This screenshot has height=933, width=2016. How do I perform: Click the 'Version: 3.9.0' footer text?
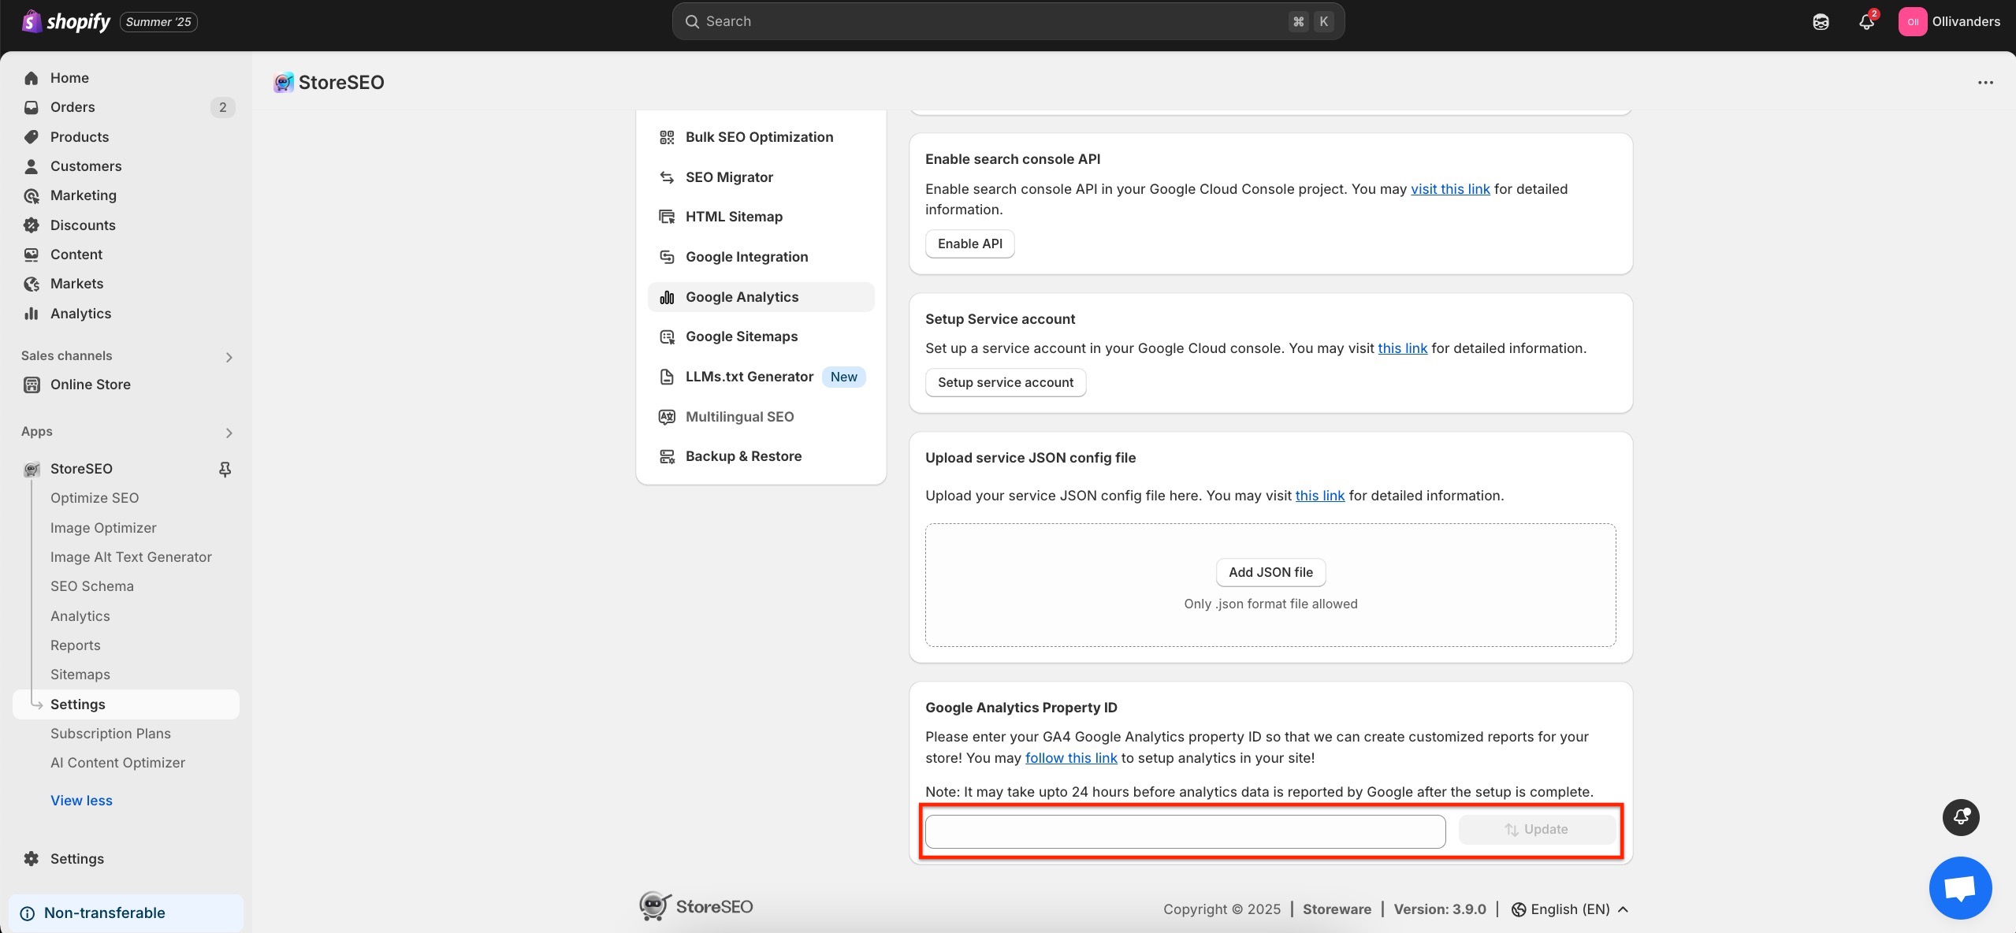(x=1440, y=909)
